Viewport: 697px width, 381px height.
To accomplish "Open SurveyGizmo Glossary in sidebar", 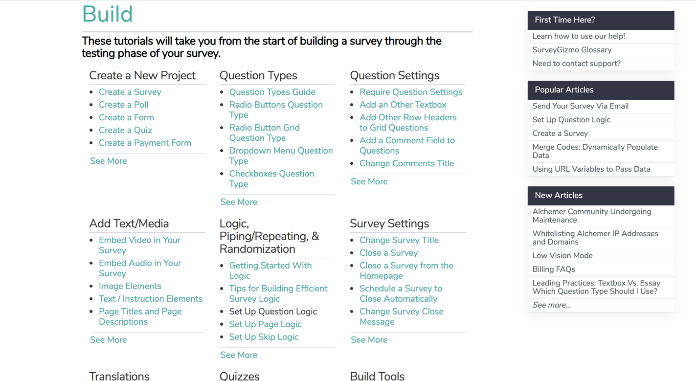I will tap(572, 50).
